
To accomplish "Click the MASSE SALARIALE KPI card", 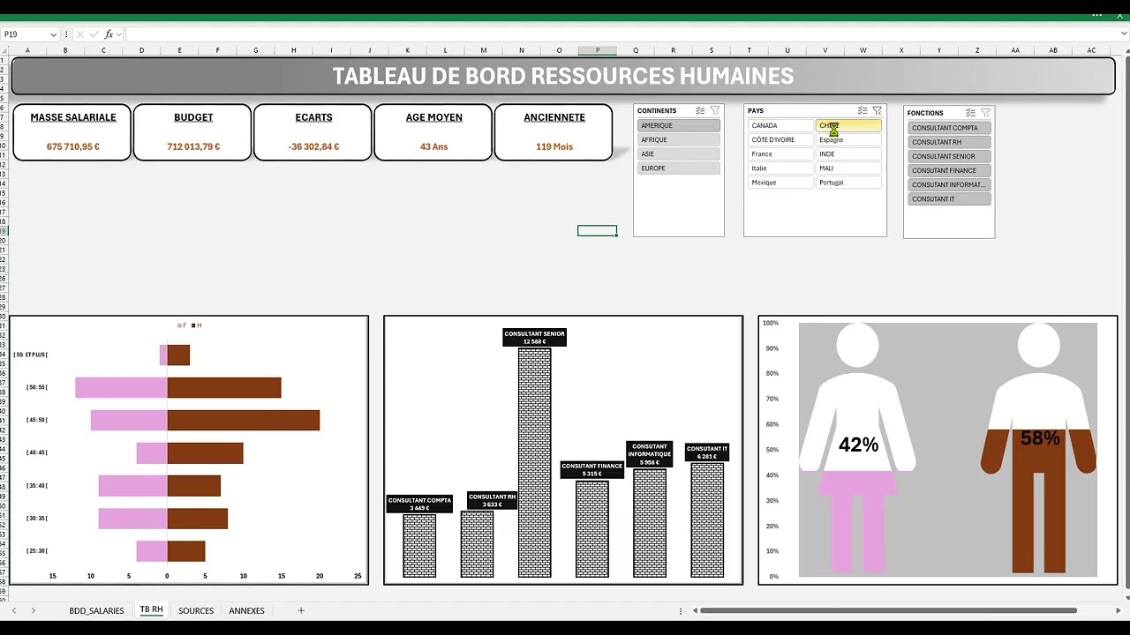I will click(72, 132).
